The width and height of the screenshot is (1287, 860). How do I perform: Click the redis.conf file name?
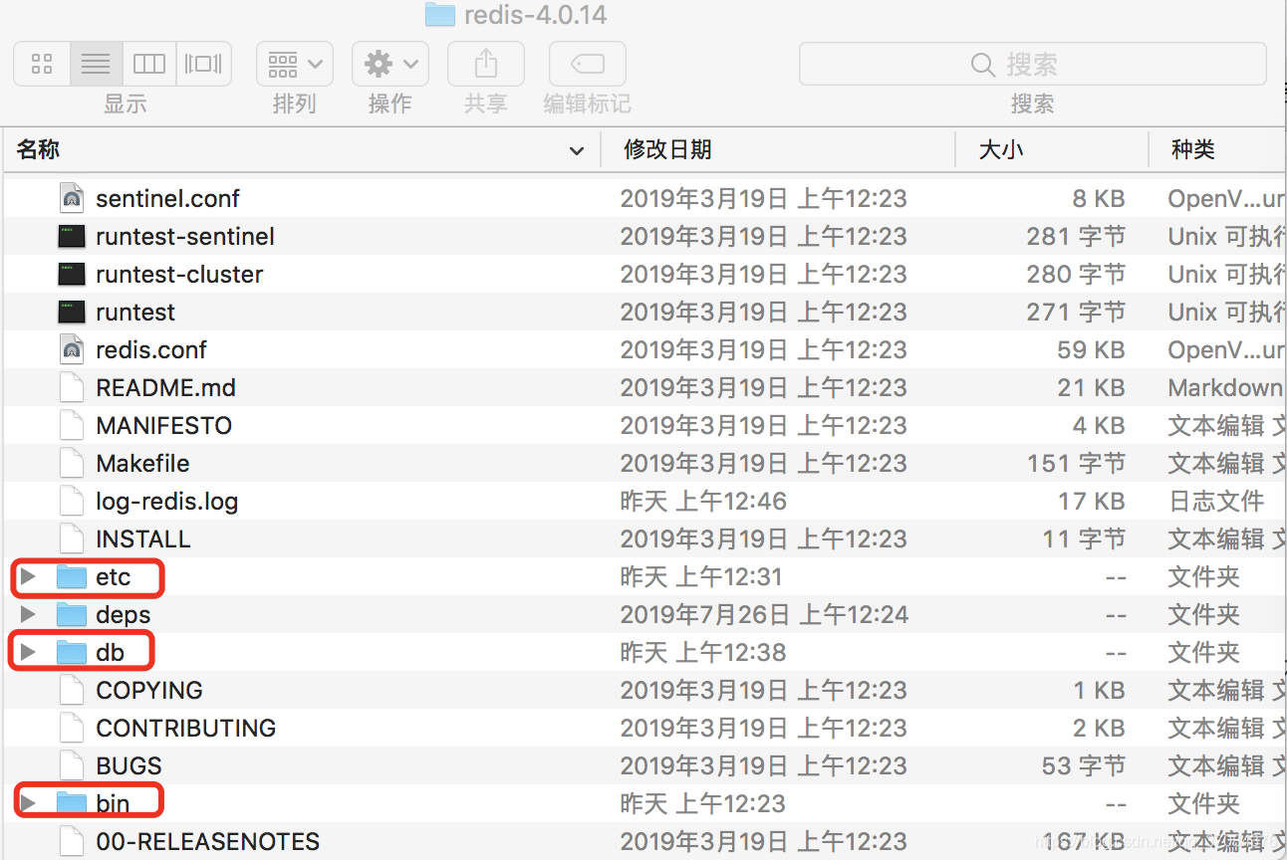tap(151, 349)
